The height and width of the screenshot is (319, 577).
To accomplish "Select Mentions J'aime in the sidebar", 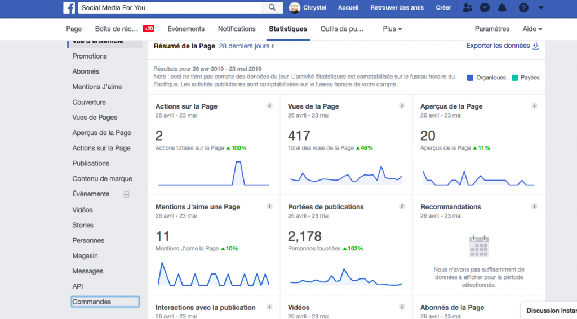I will click(97, 87).
